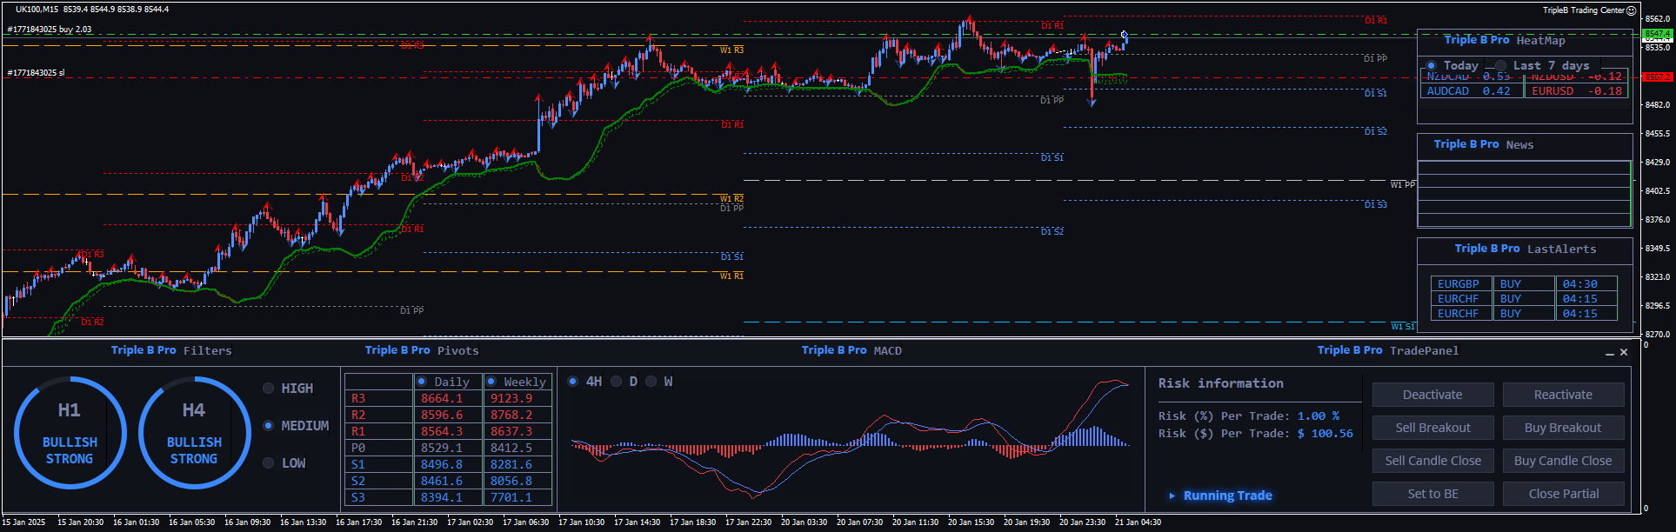This screenshot has width=1676, height=532.
Task: Select Last 7 days in HeatMap
Action: point(1500,66)
